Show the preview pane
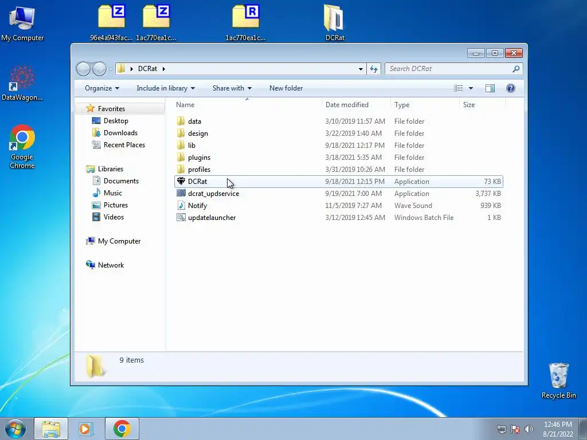 [x=490, y=88]
